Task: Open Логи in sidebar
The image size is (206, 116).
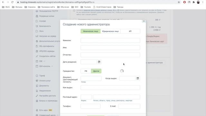Action: [40, 31]
